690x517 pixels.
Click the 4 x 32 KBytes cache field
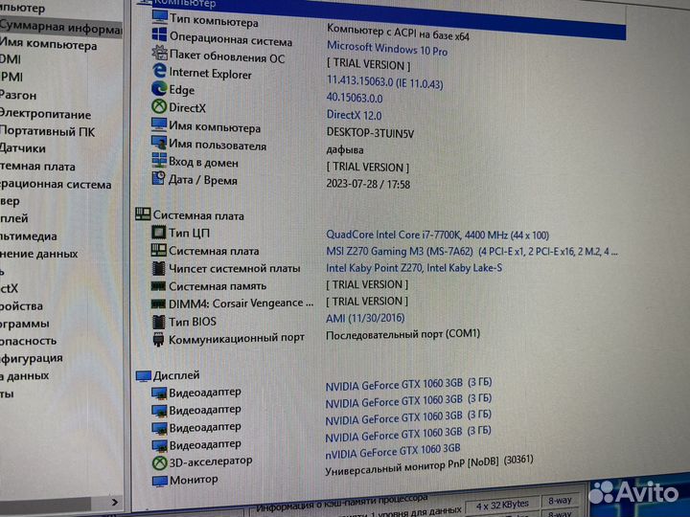click(502, 506)
